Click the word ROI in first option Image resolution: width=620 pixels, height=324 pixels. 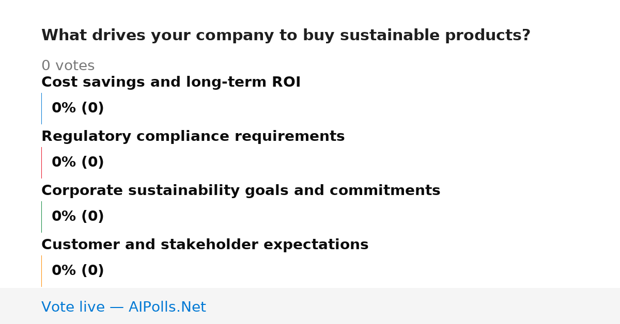[286, 83]
